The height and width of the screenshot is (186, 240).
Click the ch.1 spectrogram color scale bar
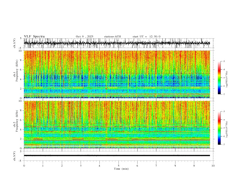(219, 78)
